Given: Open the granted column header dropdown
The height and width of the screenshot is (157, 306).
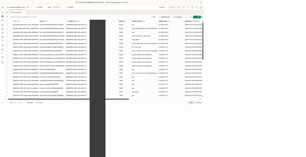Looking at the screenshot, I should click(128, 21).
